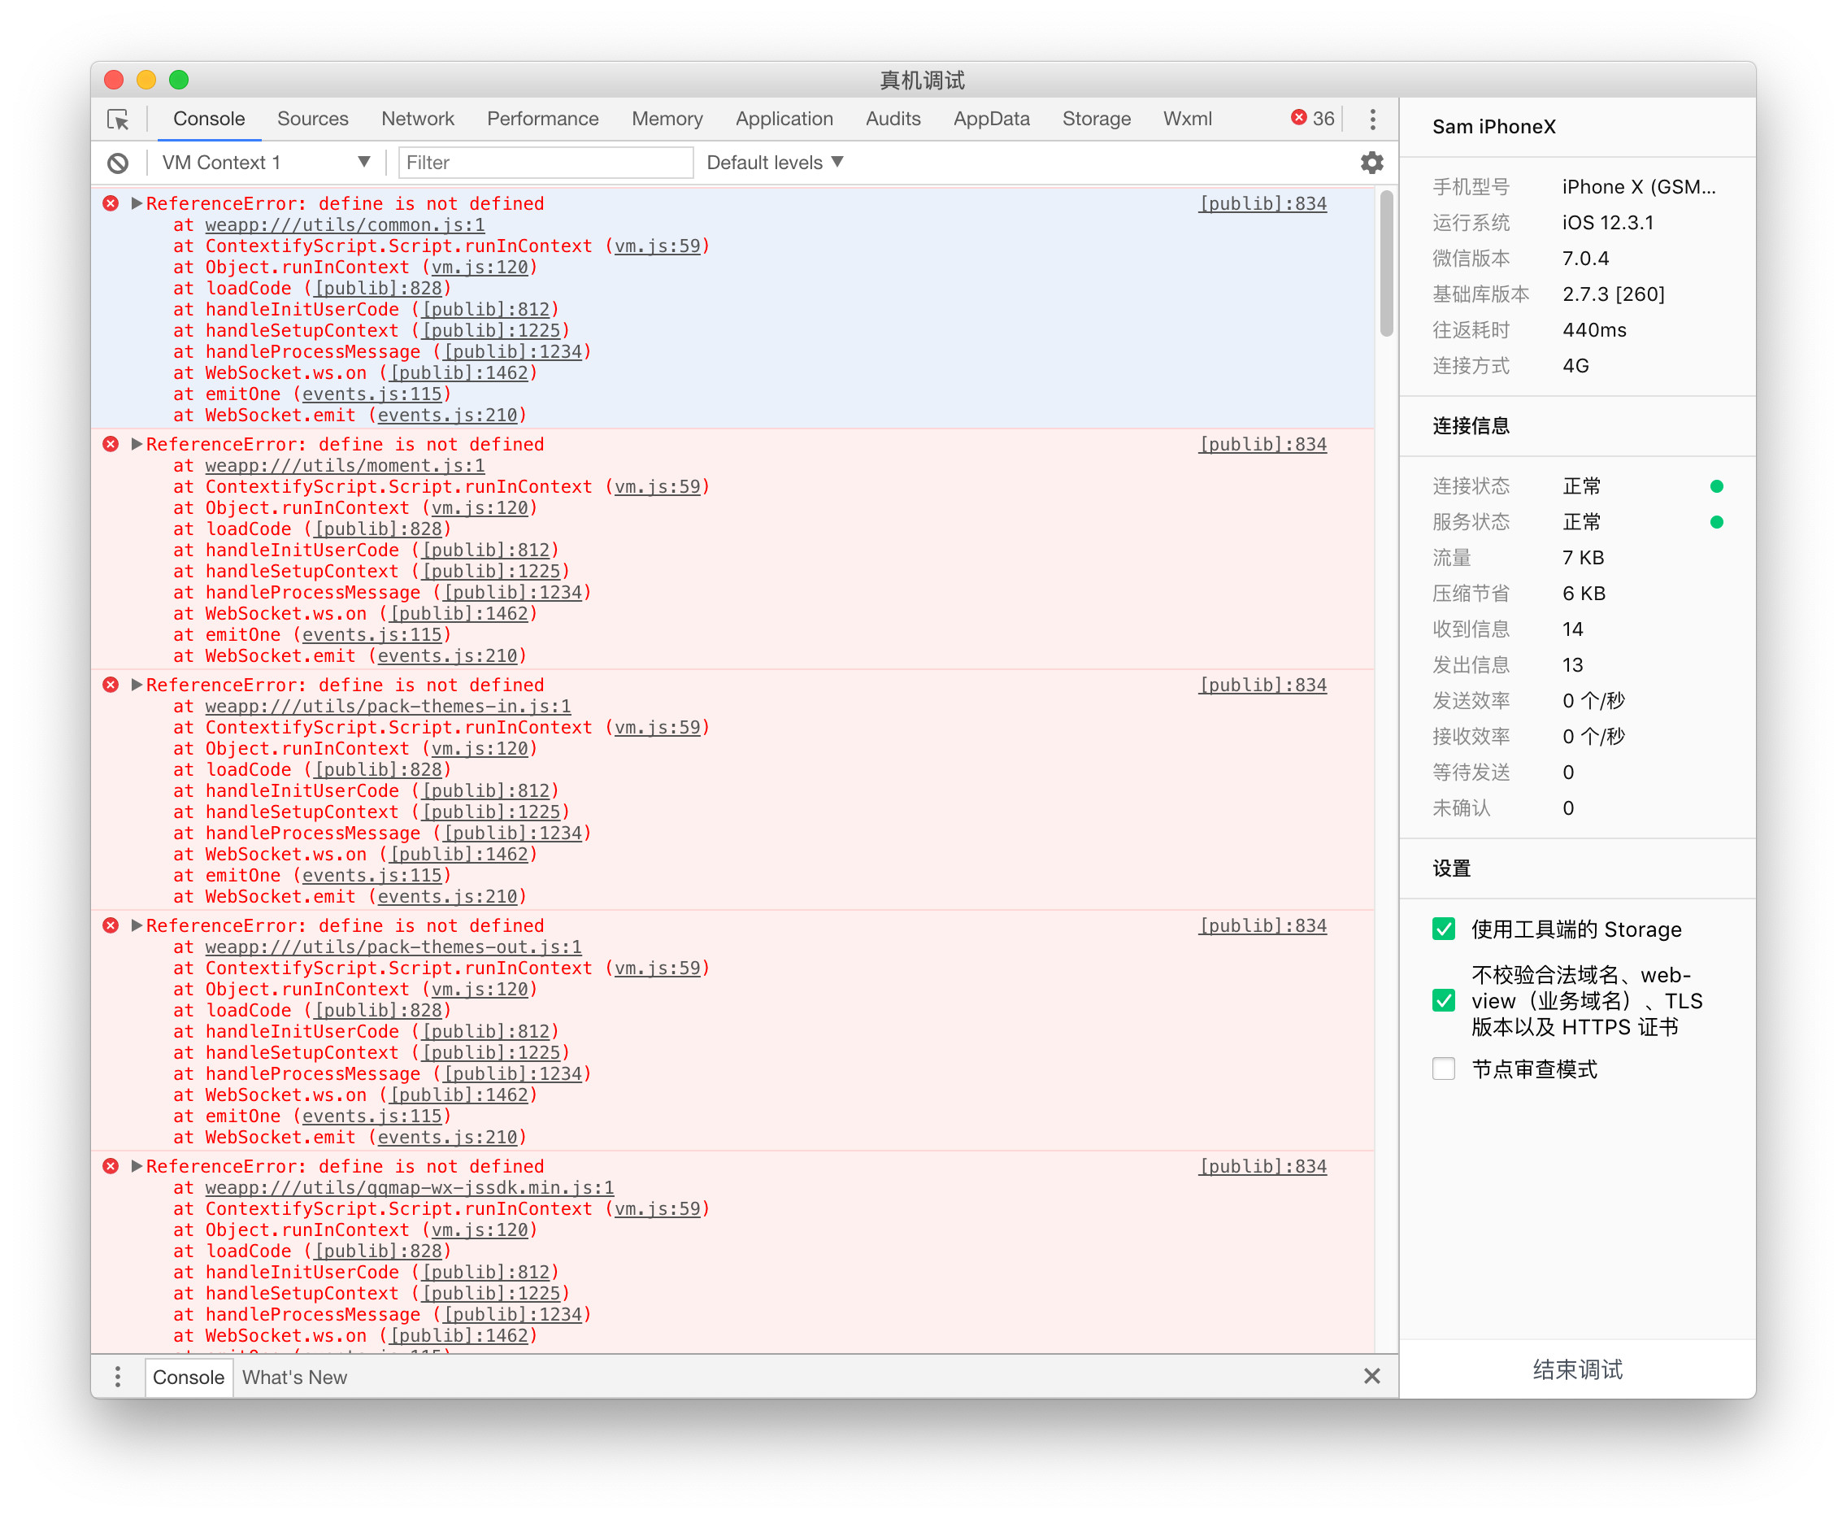
Task: Click the 结束调试 button
Action: point(1577,1369)
